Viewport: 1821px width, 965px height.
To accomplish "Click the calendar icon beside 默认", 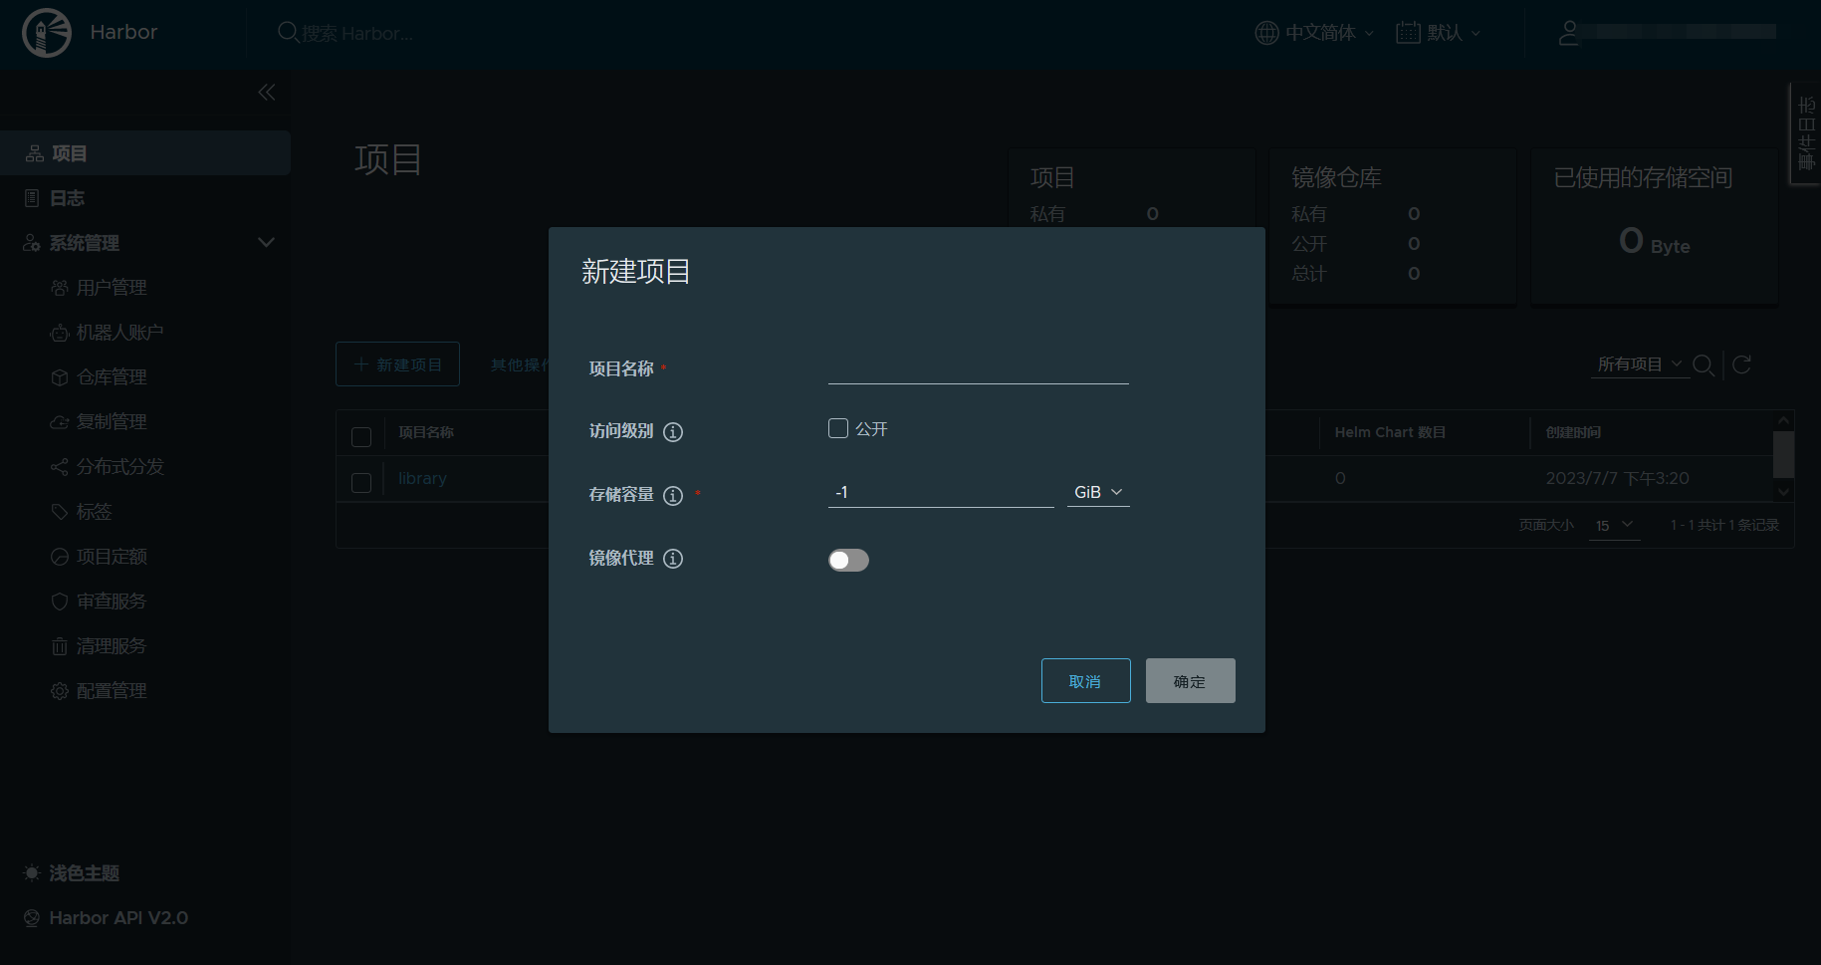I will (x=1408, y=33).
